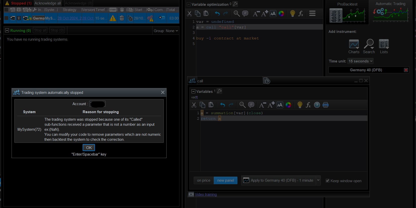Image resolution: width=416 pixels, height=208 pixels.
Task: Open info for the stopped Germany 40 system
Action: [19, 18]
